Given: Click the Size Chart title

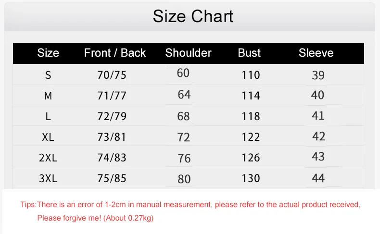Looking at the screenshot, I should (193, 16).
